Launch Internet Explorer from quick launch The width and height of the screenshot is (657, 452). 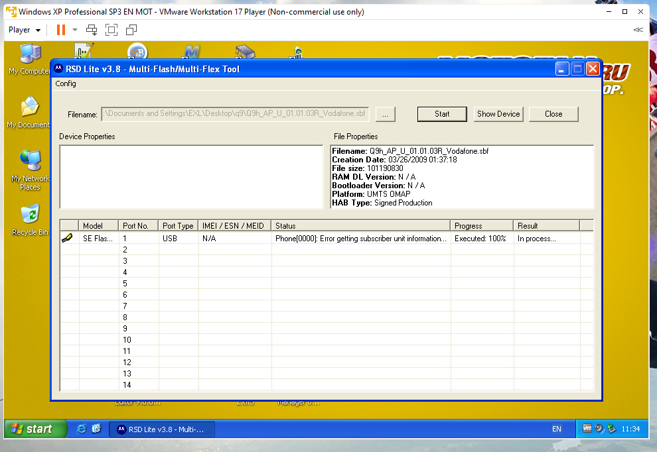[x=81, y=429]
